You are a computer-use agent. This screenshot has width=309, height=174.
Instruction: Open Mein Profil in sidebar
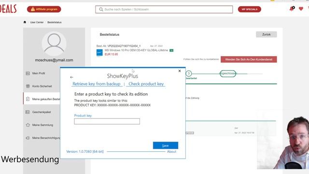(39, 73)
